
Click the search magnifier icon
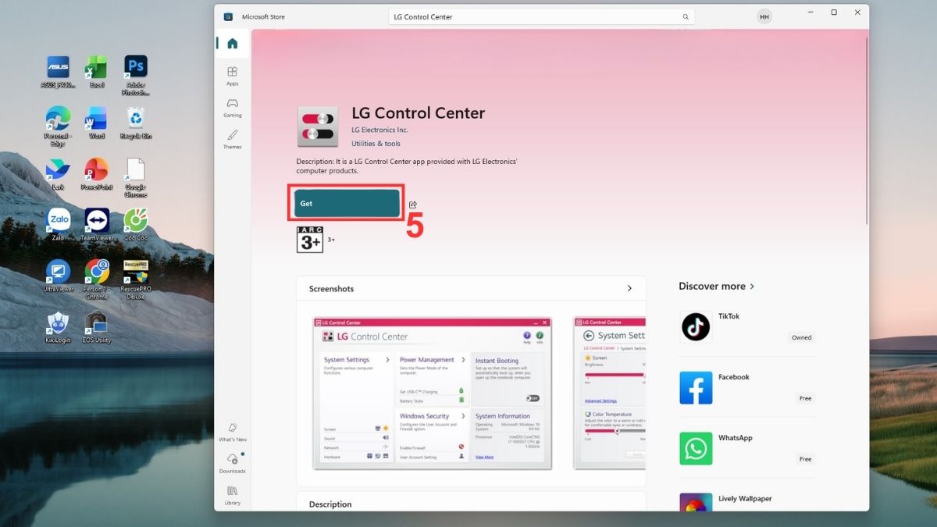[686, 16]
